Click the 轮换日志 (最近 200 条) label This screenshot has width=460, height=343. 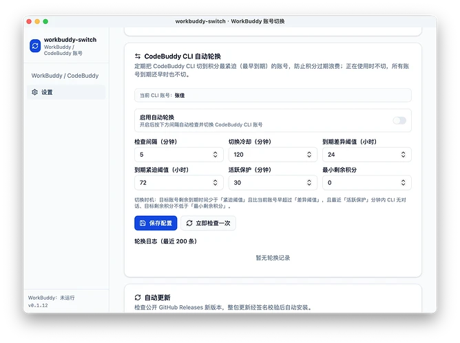click(166, 241)
